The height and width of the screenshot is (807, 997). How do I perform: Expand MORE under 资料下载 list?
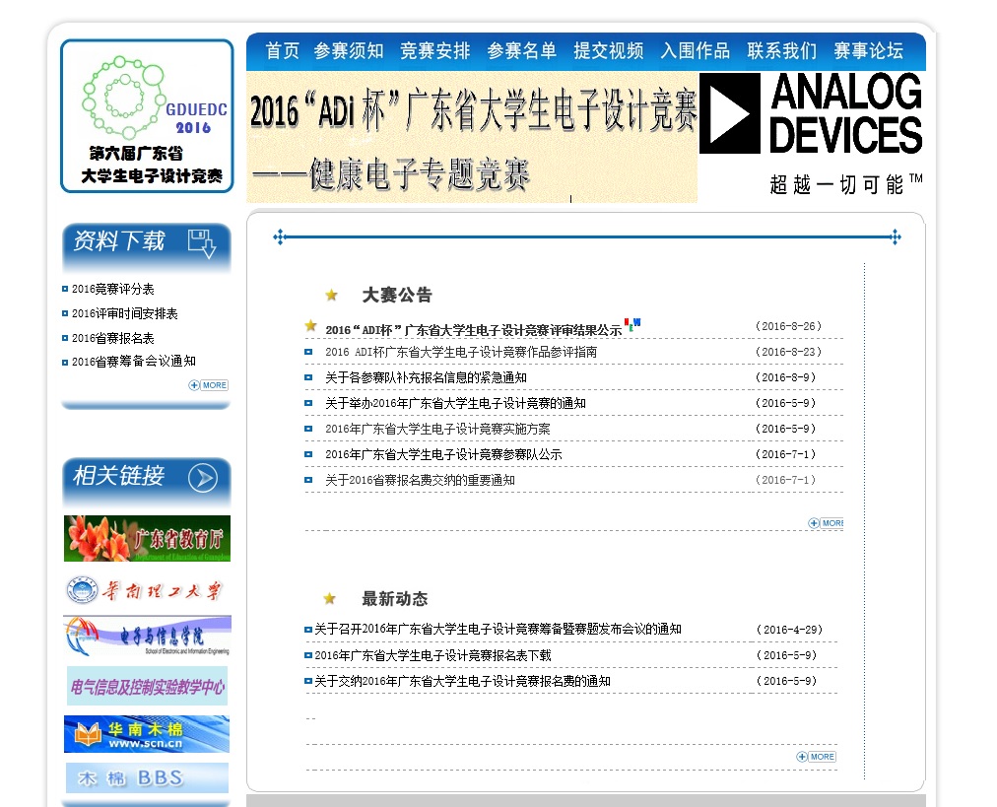click(208, 385)
